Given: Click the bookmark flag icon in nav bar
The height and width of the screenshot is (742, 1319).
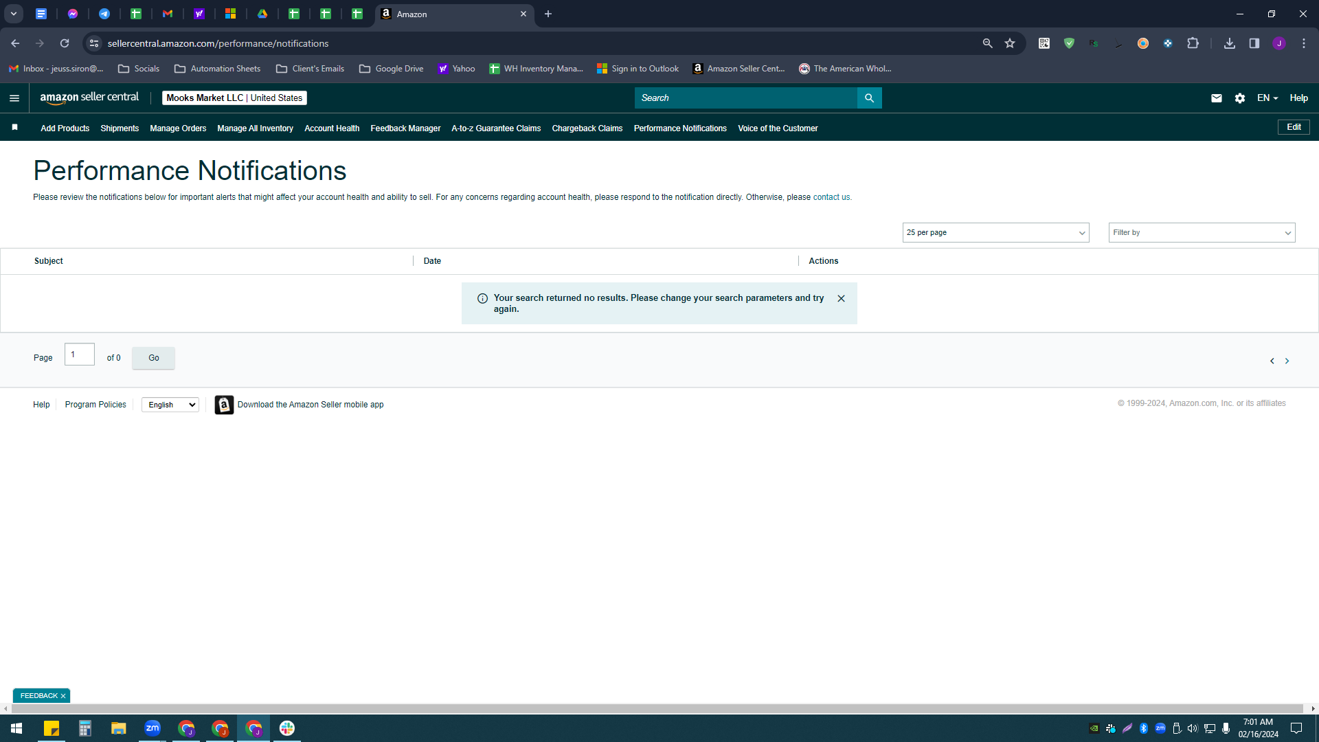Looking at the screenshot, I should tap(14, 128).
